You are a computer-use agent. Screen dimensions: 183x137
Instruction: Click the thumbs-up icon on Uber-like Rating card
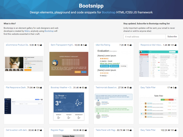point(130,45)
